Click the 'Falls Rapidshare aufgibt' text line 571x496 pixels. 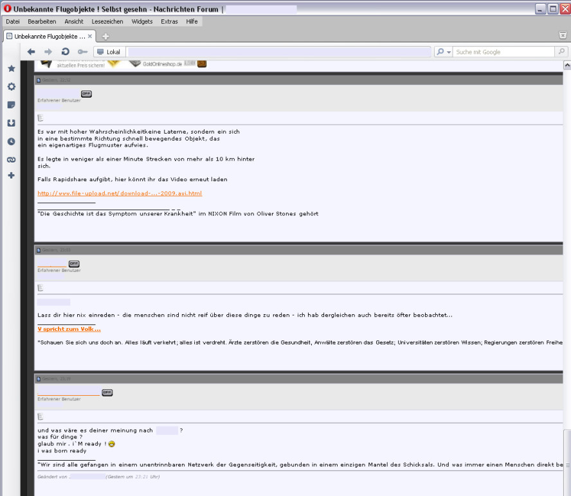(x=132, y=179)
